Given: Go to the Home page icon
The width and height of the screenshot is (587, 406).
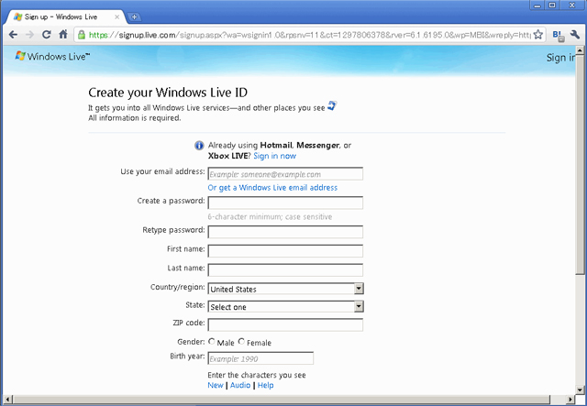Looking at the screenshot, I should pos(63,35).
